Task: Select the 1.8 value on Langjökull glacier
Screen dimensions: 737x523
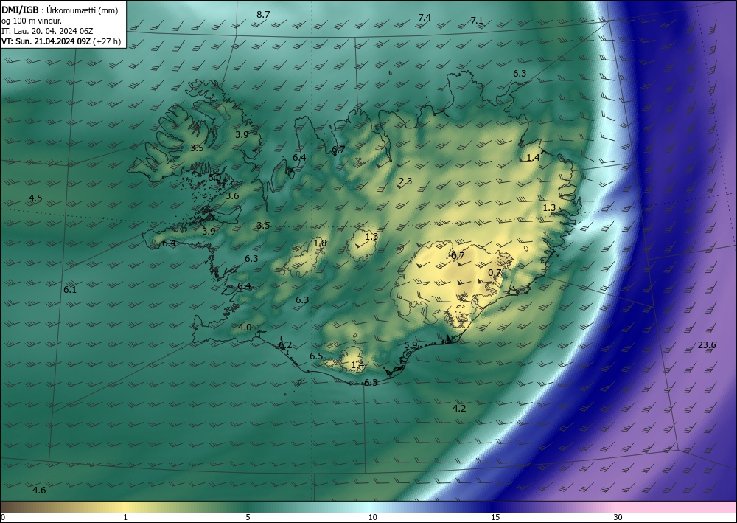Action: click(x=320, y=243)
